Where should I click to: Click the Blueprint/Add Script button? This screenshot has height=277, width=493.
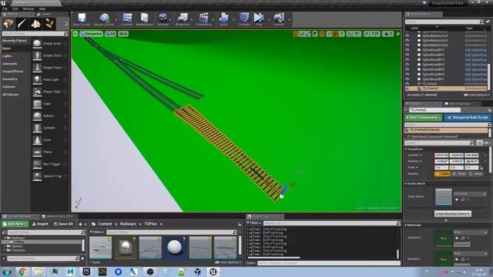tap(468, 117)
